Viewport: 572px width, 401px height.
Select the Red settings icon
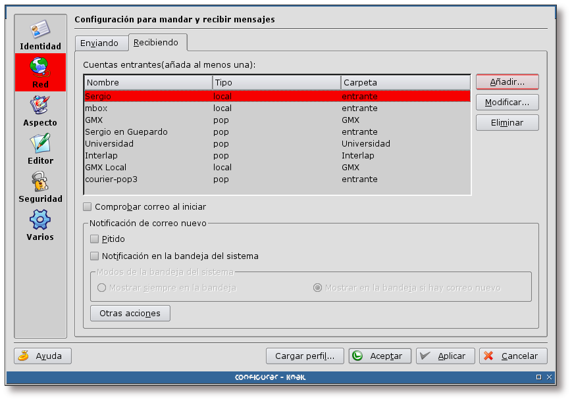pyautogui.click(x=39, y=74)
